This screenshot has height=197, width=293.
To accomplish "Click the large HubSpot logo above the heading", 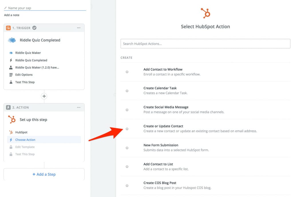I will [205, 13].
